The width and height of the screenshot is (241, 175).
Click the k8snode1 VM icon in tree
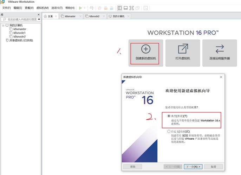(11, 33)
